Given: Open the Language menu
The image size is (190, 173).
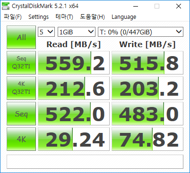Looking at the screenshot, I should point(124,17).
